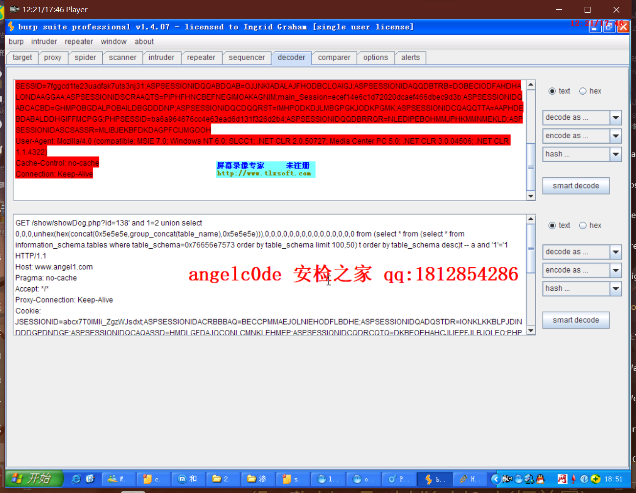Click upper text area scrollbar thumb
Image resolution: width=636 pixels, height=493 pixels.
pyautogui.click(x=531, y=167)
